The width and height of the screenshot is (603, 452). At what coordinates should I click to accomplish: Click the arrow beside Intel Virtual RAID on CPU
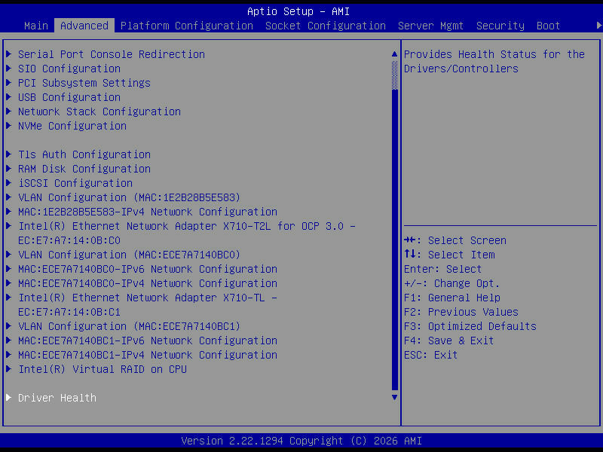click(x=8, y=369)
